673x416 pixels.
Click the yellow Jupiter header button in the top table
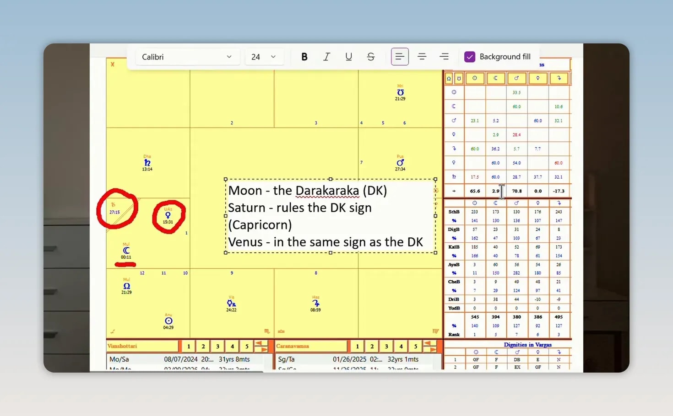tap(559, 78)
